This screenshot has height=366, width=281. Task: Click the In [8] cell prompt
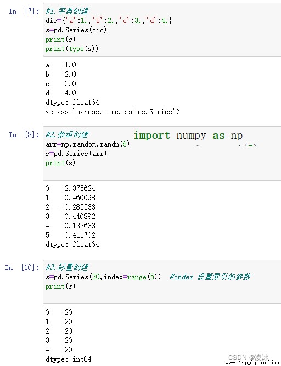tap(24, 134)
